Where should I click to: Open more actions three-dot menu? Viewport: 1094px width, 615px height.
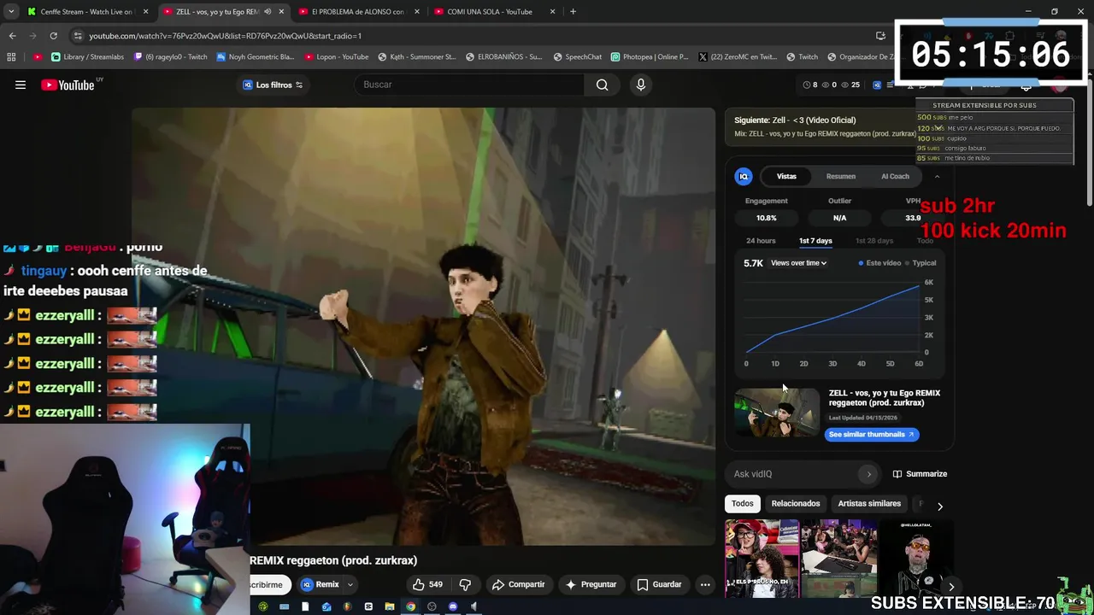click(705, 584)
